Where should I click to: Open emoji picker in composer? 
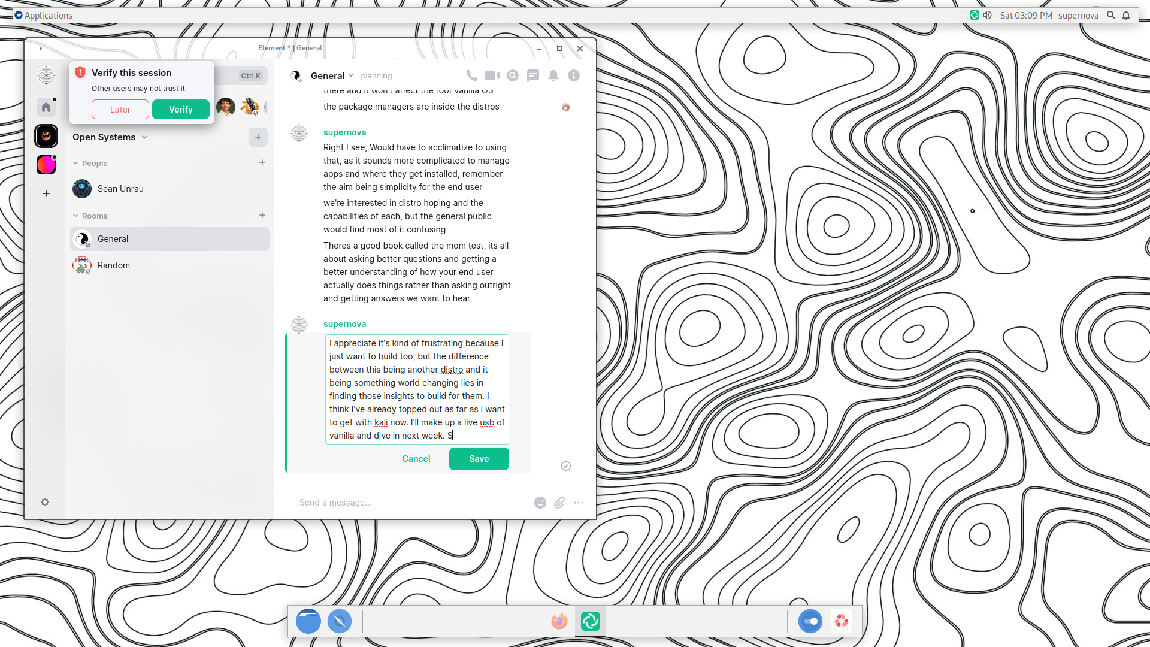point(540,503)
